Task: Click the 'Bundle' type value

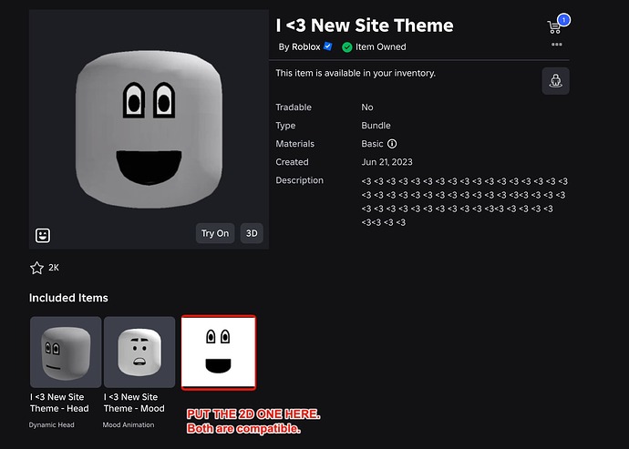Action: click(376, 126)
